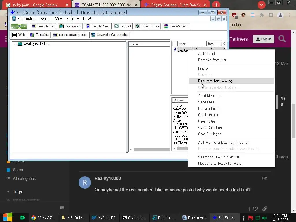Open the Window menu
Screen dimensions: 296x222
click(73, 19)
